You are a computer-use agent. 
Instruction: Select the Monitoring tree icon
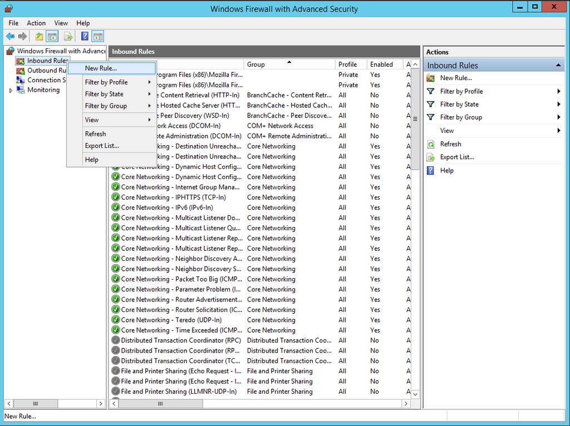(x=21, y=90)
